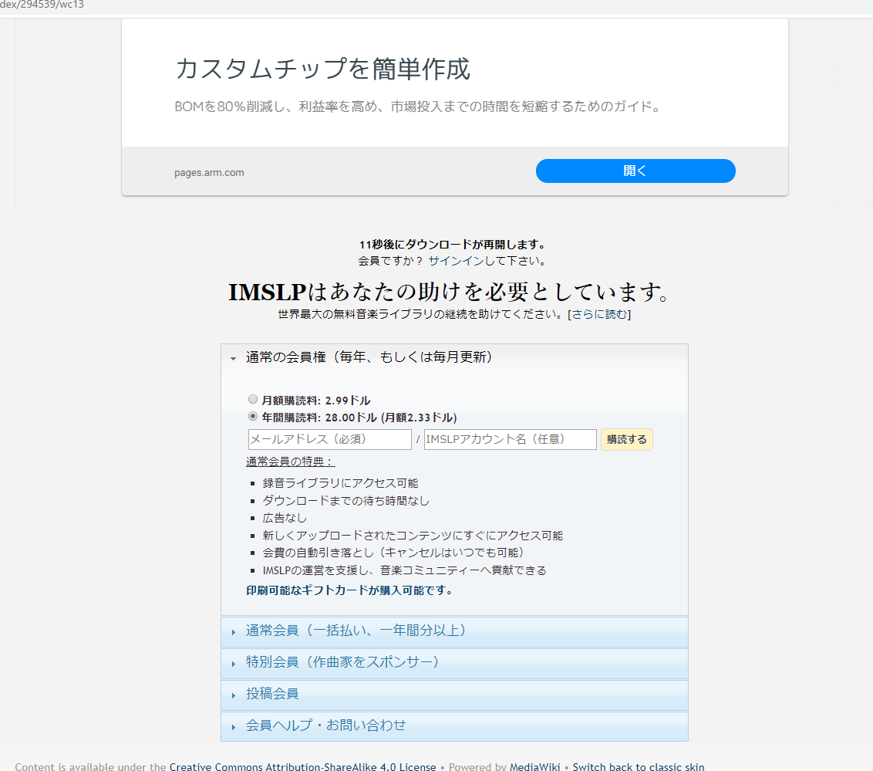Expand 会員ヘルプ・お問い合わせ section
This screenshot has height=771, width=873.
(325, 725)
